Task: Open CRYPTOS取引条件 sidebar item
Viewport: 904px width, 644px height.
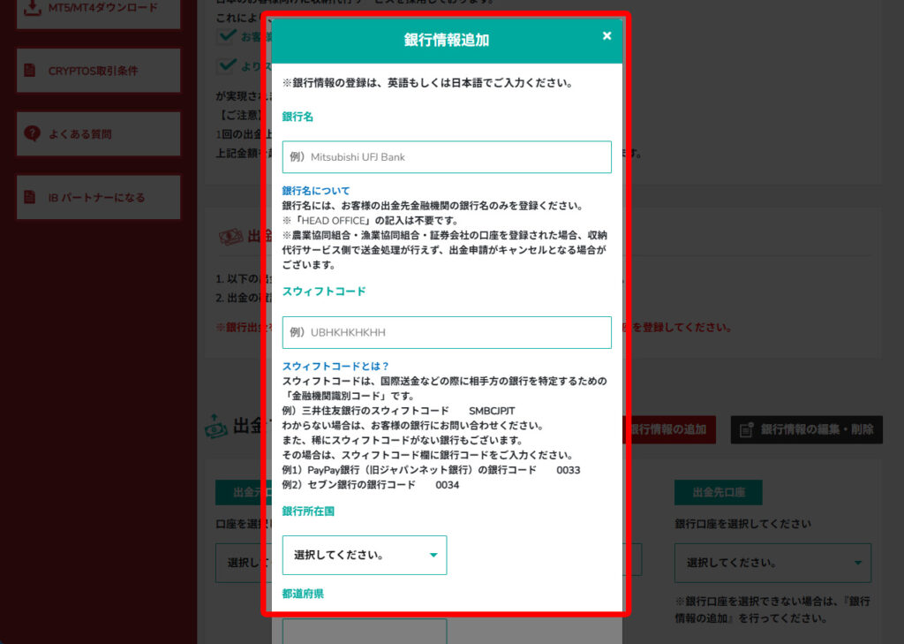Action: [x=99, y=71]
